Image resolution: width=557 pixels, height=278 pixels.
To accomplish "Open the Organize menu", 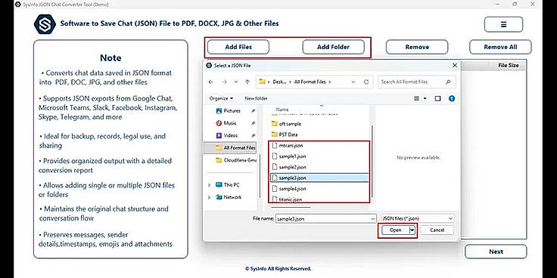I will click(x=221, y=98).
